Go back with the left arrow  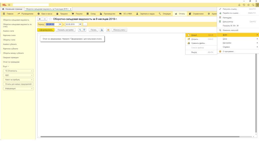click(x=40, y=19)
